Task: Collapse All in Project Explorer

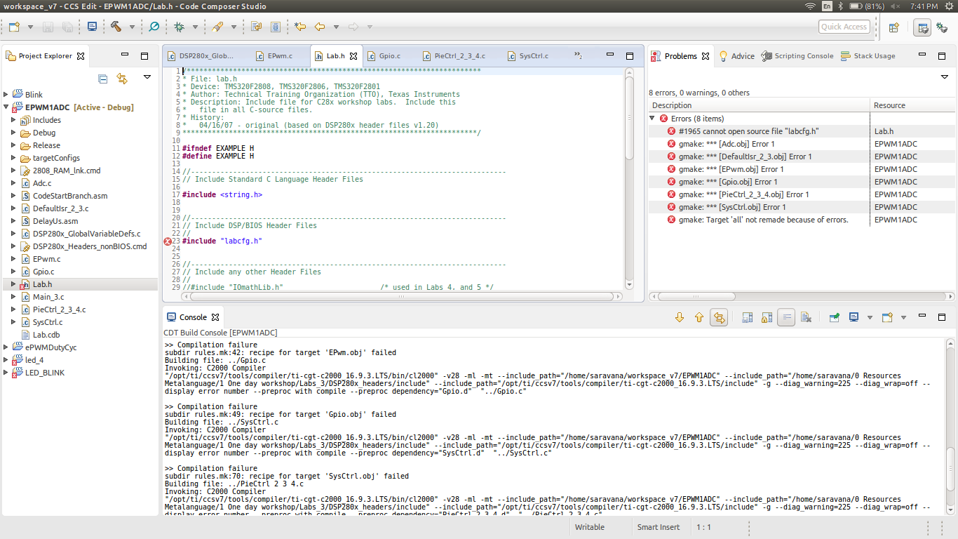Action: click(x=103, y=79)
